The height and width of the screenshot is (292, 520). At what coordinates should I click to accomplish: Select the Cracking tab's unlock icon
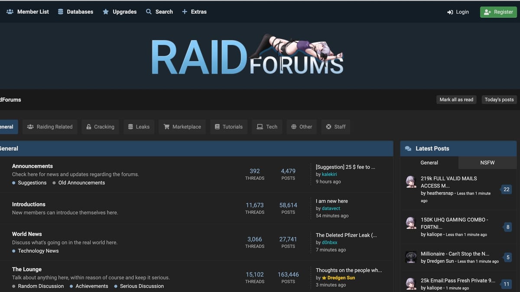tap(89, 127)
